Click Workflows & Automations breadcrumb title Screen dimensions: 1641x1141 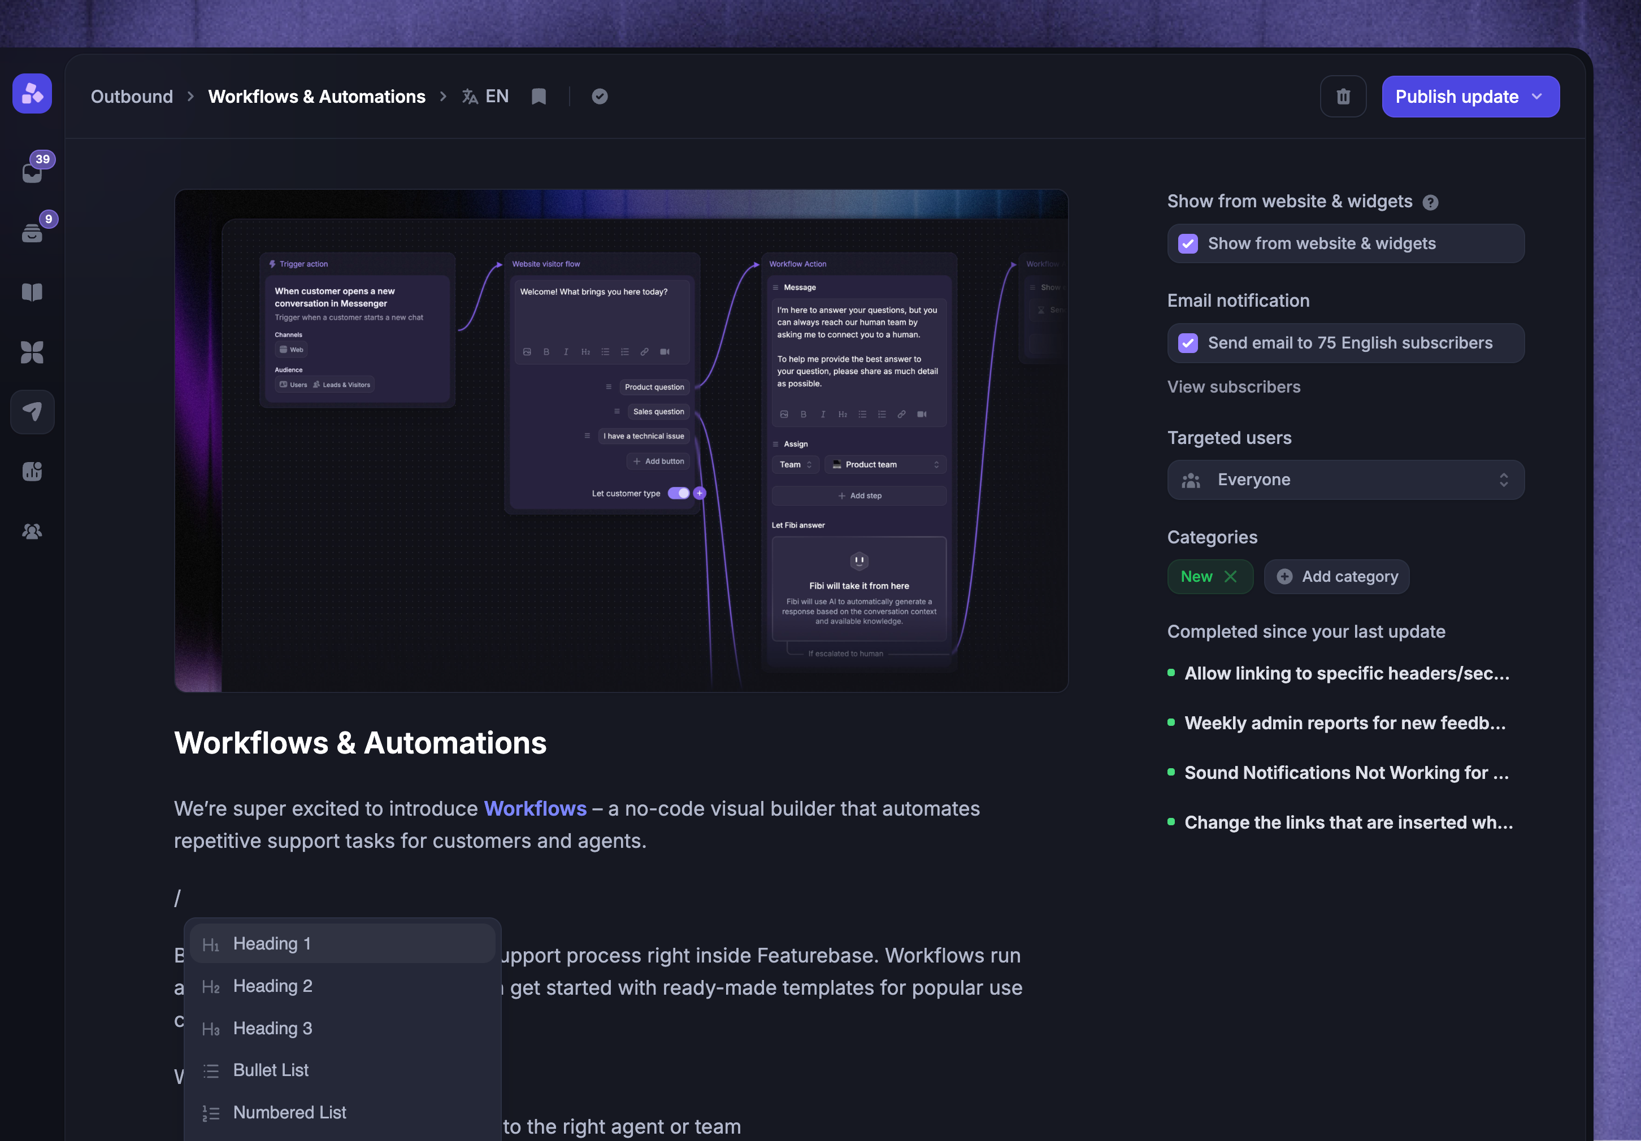pyautogui.click(x=316, y=97)
